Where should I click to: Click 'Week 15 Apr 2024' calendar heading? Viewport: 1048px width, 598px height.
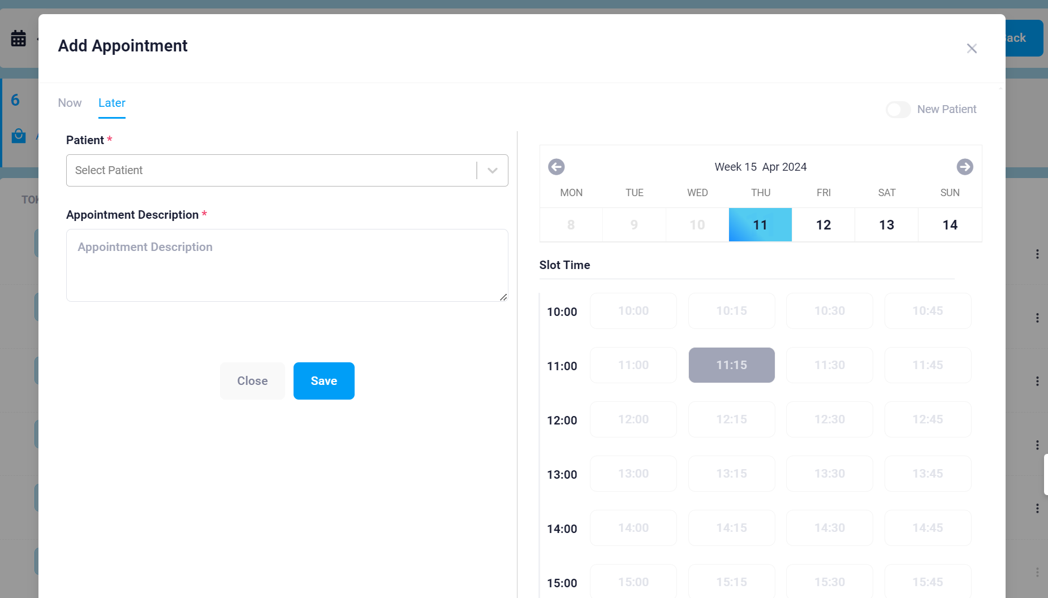[761, 167]
